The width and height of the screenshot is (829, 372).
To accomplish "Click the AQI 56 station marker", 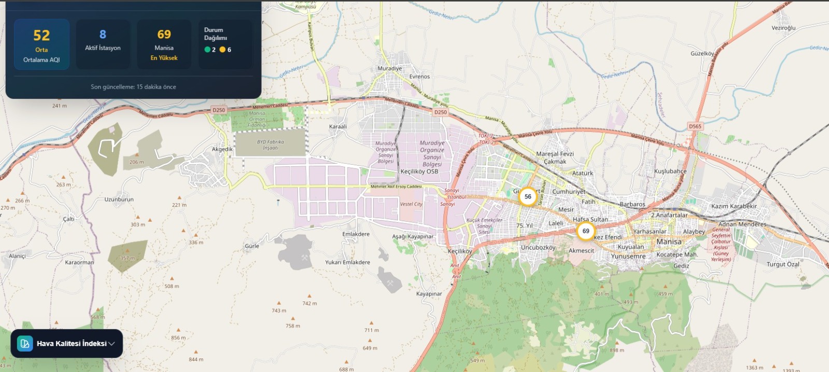I will pyautogui.click(x=527, y=197).
